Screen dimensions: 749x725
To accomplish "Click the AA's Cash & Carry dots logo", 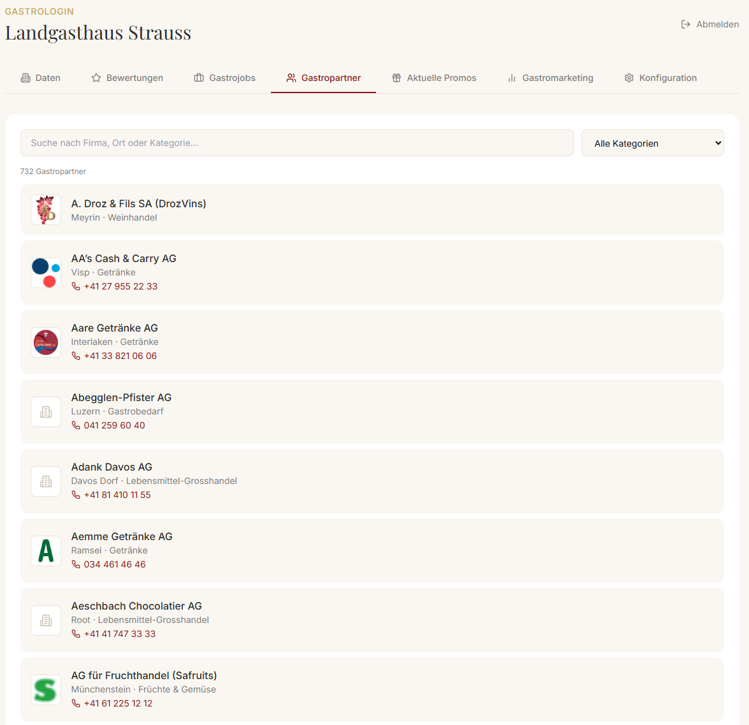I will (x=46, y=272).
